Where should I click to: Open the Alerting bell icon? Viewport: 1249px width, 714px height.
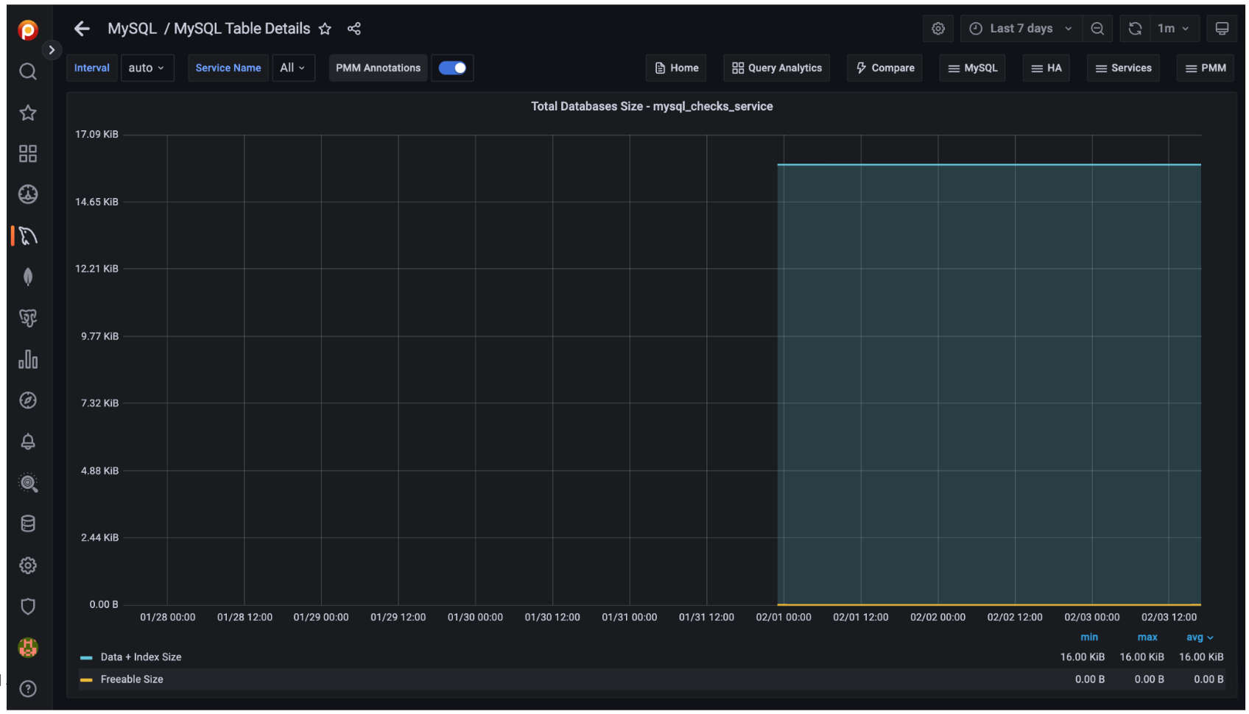(x=28, y=442)
